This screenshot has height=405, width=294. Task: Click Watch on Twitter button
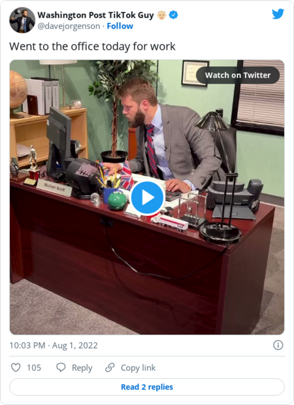pyautogui.click(x=238, y=75)
